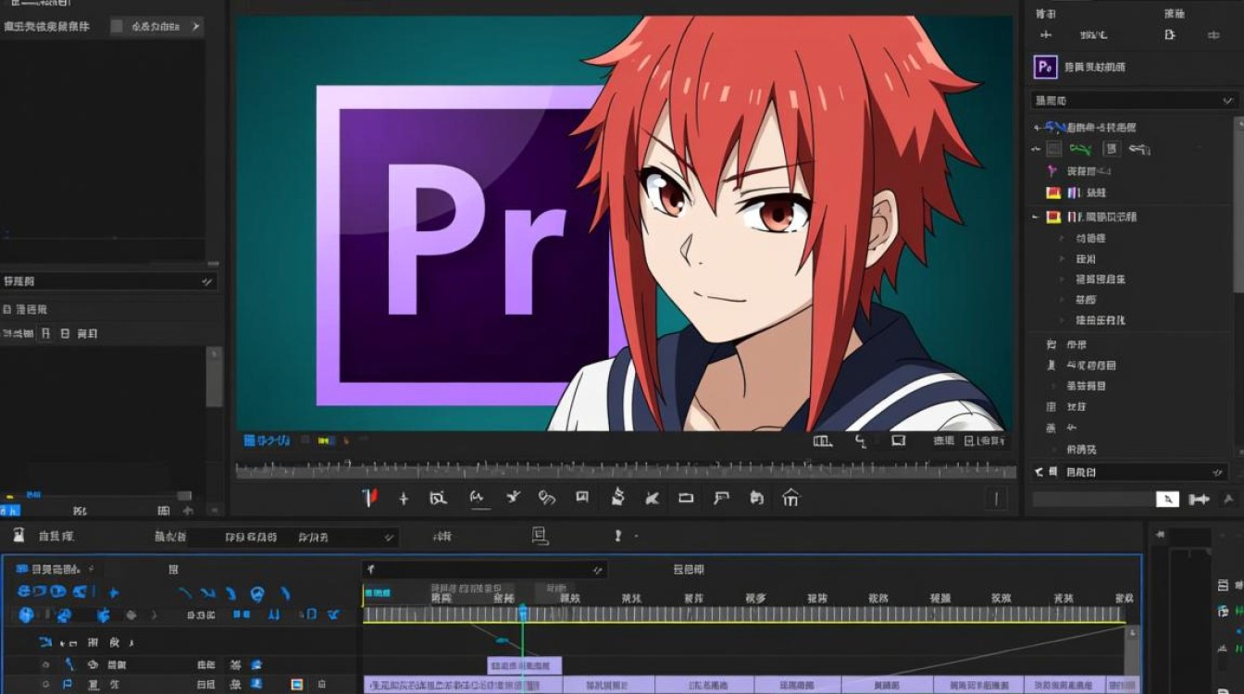Collapse the red-yellow folder item in the right panel

pos(1036,217)
